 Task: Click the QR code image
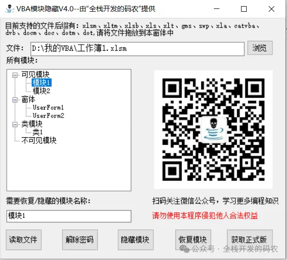coord(213,129)
